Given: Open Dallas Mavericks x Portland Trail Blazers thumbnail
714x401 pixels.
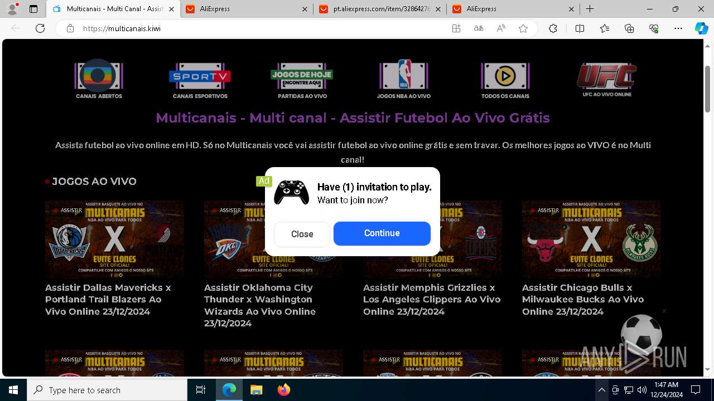Looking at the screenshot, I should point(114,239).
